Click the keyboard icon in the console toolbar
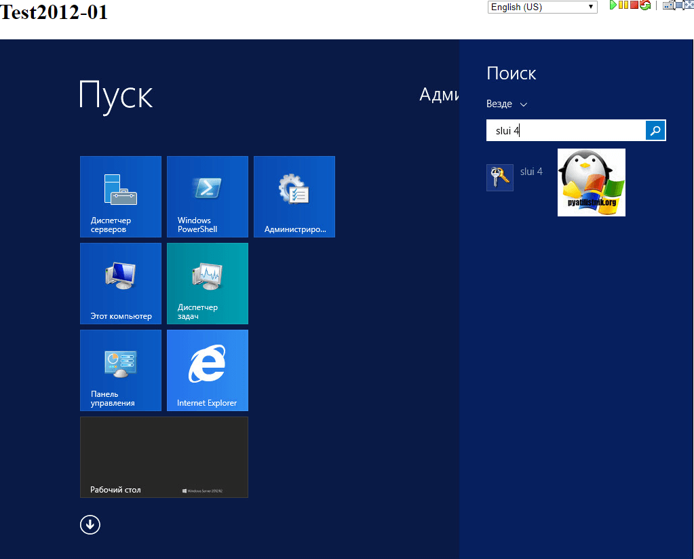This screenshot has width=694, height=559. (668, 5)
